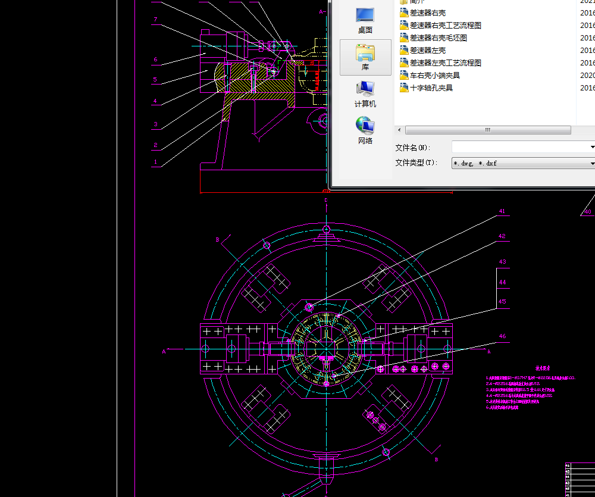Viewport: 595px width, 497px height.
Task: Select part number 44 label in the drawing
Action: [x=502, y=282]
